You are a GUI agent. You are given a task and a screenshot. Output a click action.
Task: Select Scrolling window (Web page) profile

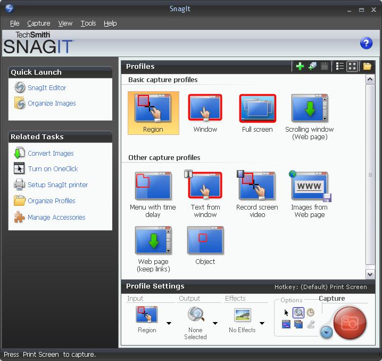point(310,117)
